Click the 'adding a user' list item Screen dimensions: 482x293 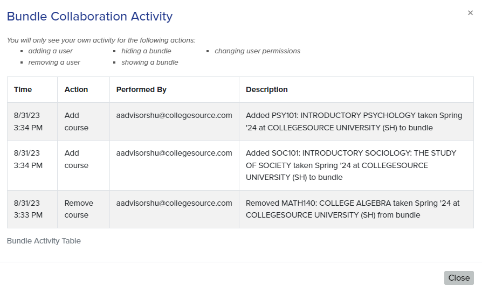pos(51,51)
